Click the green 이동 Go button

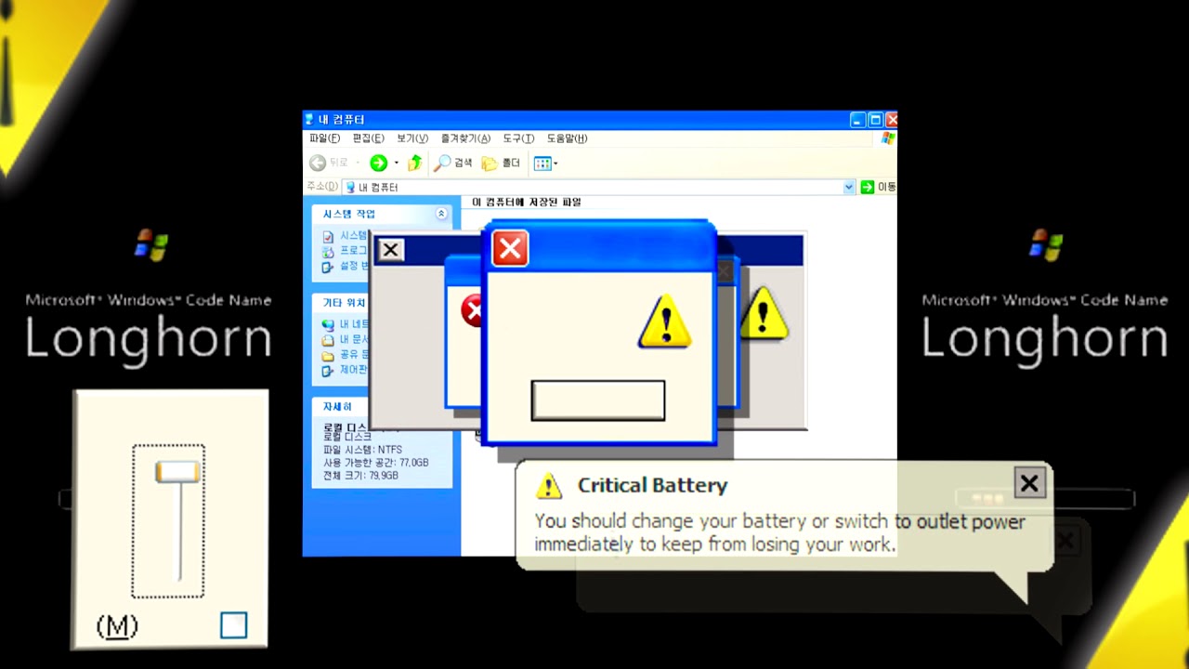(x=878, y=187)
